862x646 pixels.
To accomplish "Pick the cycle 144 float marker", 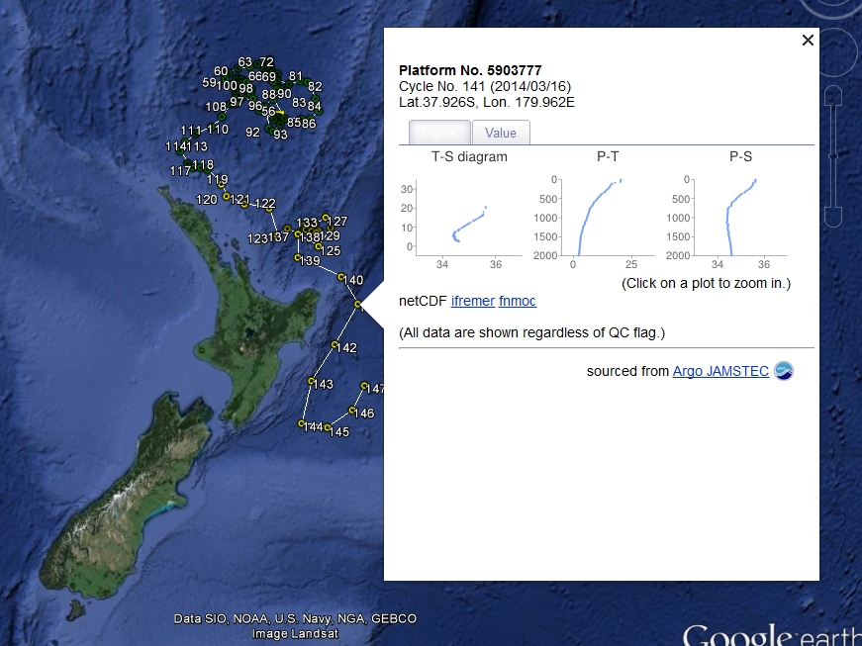I will [302, 423].
